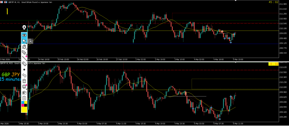
Task: Select the highlighter marker tool
Action: pyautogui.click(x=24, y=53)
